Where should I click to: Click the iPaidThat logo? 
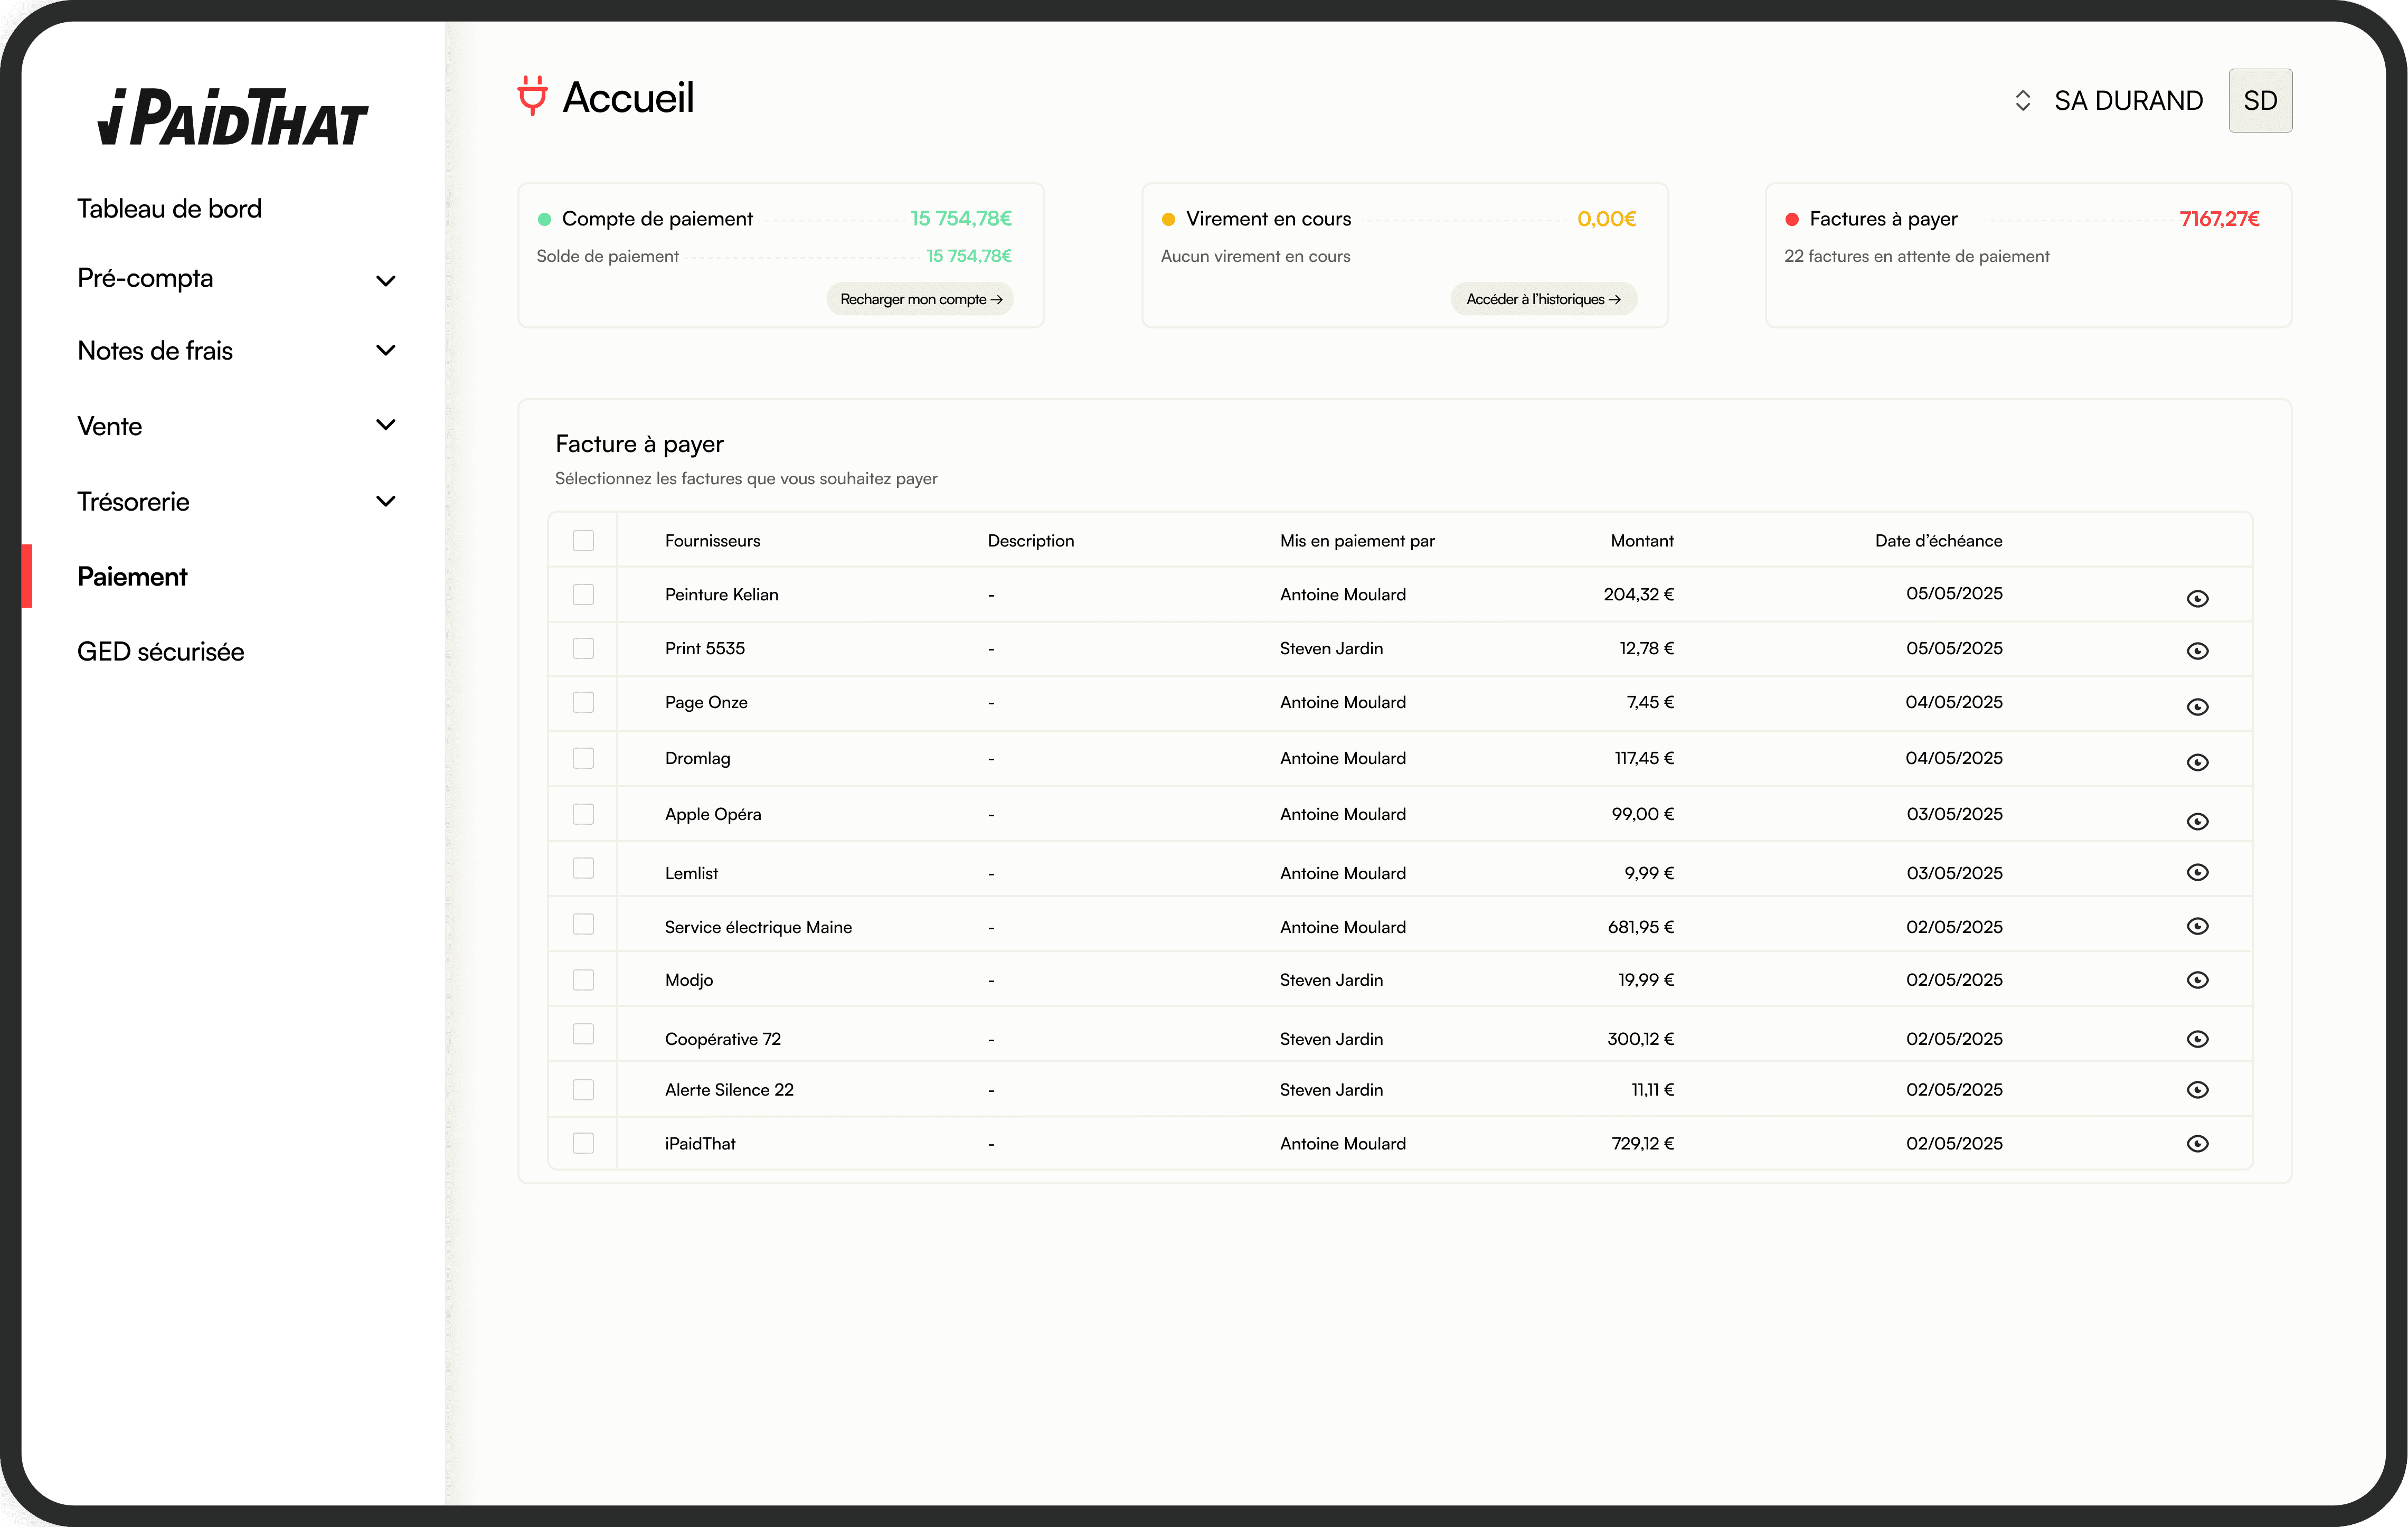pyautogui.click(x=233, y=118)
